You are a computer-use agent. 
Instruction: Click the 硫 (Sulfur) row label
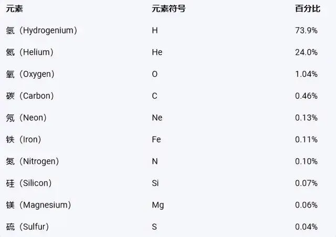pyautogui.click(x=27, y=227)
